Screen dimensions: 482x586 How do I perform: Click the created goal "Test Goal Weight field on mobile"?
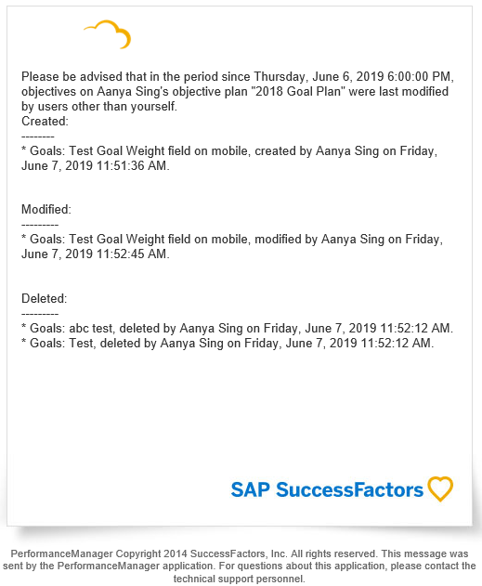tap(159, 151)
